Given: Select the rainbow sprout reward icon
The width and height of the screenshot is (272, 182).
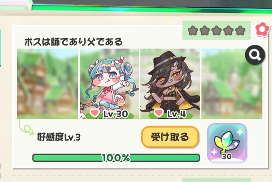Looking at the screenshot, I should [x=227, y=143].
